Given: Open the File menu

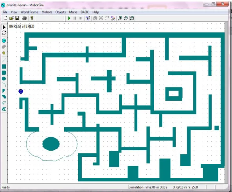Looking at the screenshot, I should 5,12.
